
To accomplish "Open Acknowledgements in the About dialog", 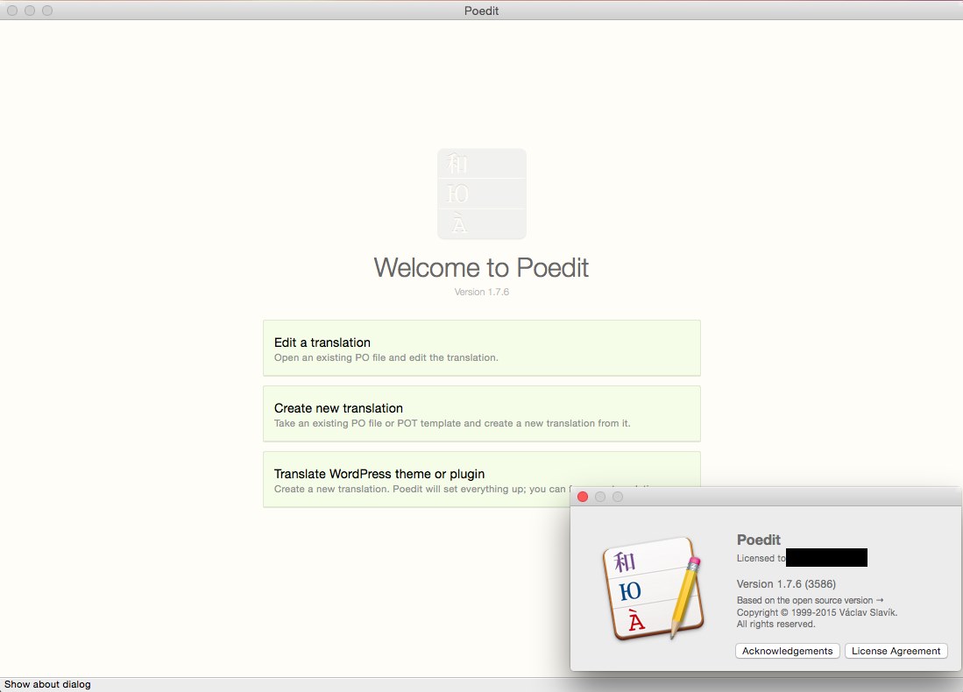I will tap(788, 651).
